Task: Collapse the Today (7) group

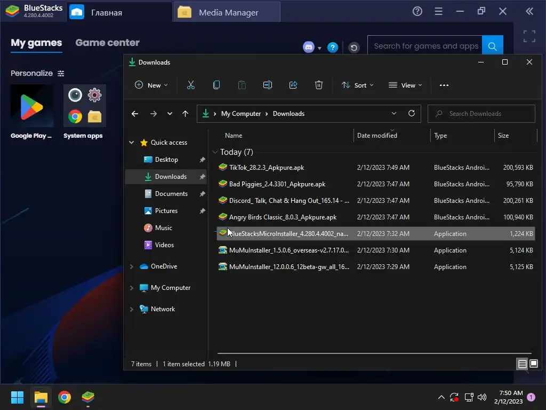Action: click(x=215, y=152)
